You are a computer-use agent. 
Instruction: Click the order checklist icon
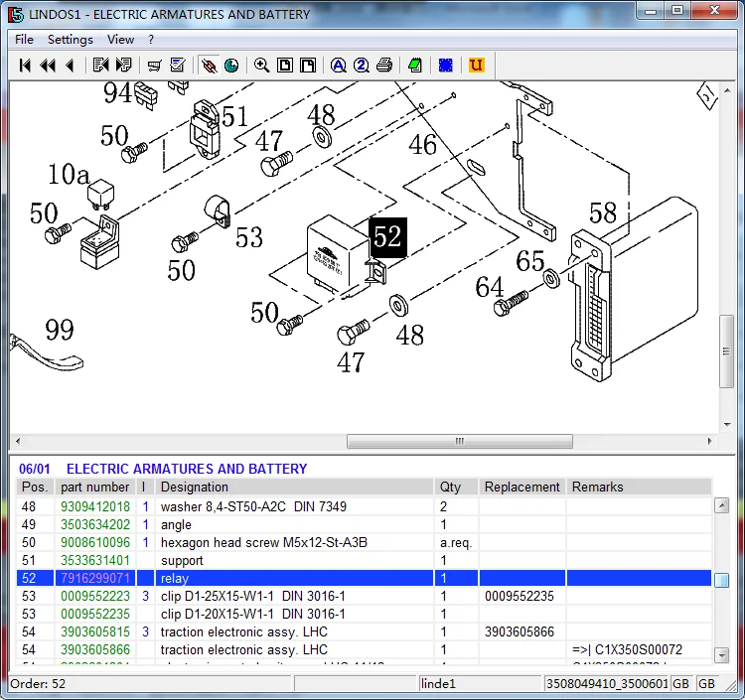click(178, 66)
